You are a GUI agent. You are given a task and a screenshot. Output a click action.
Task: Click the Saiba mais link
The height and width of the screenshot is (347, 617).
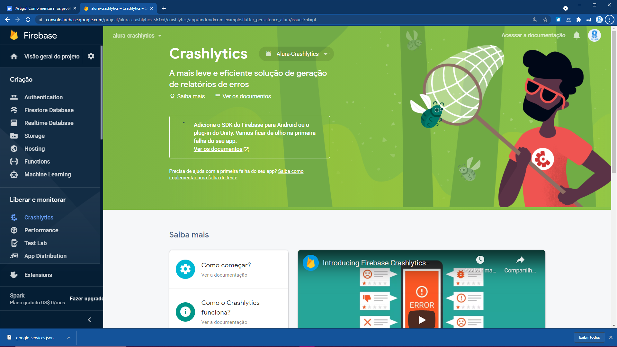tap(191, 96)
